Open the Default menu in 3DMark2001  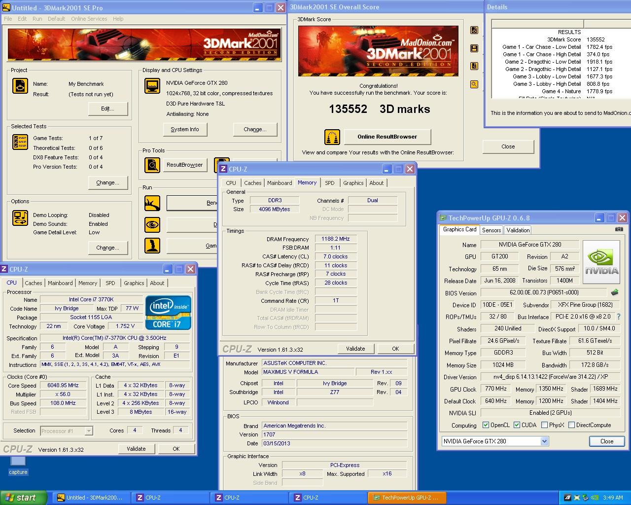pyautogui.click(x=56, y=19)
